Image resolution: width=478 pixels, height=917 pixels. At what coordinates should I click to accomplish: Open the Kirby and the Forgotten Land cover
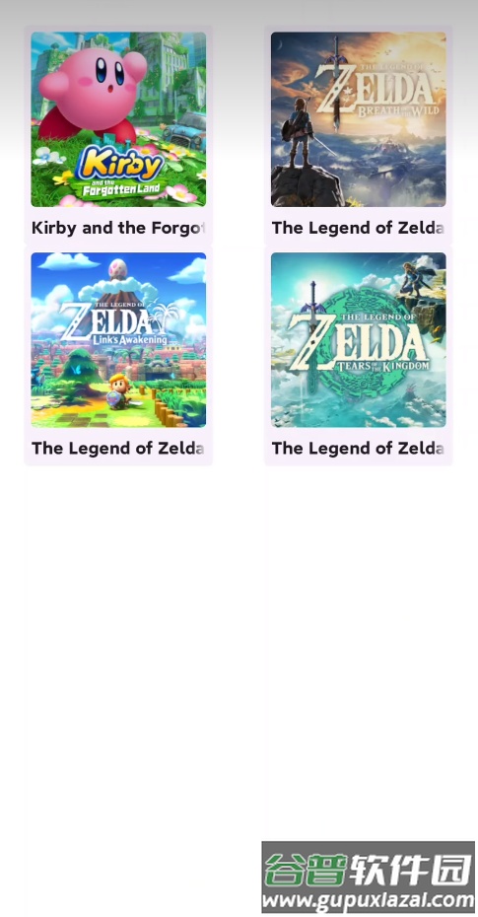coord(118,119)
